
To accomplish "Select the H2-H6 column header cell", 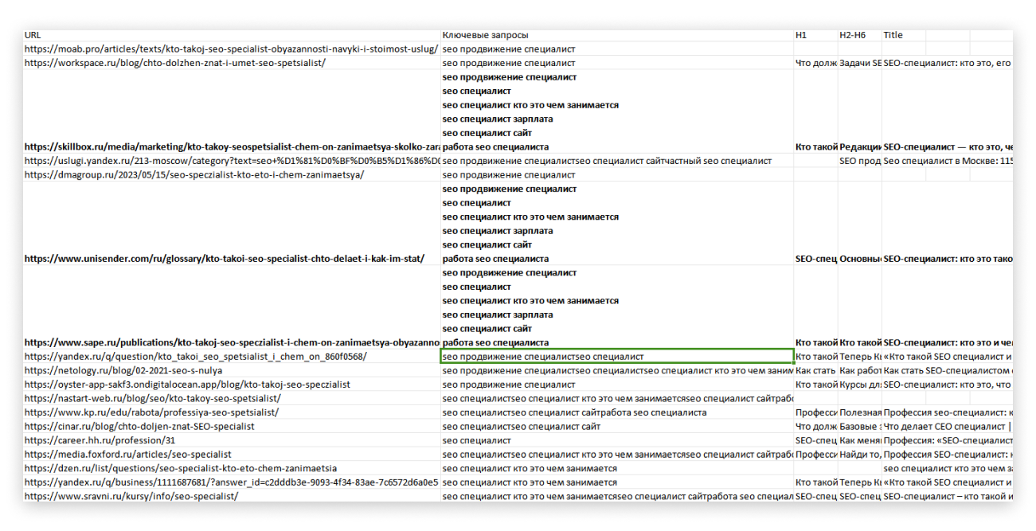I will tap(859, 35).
